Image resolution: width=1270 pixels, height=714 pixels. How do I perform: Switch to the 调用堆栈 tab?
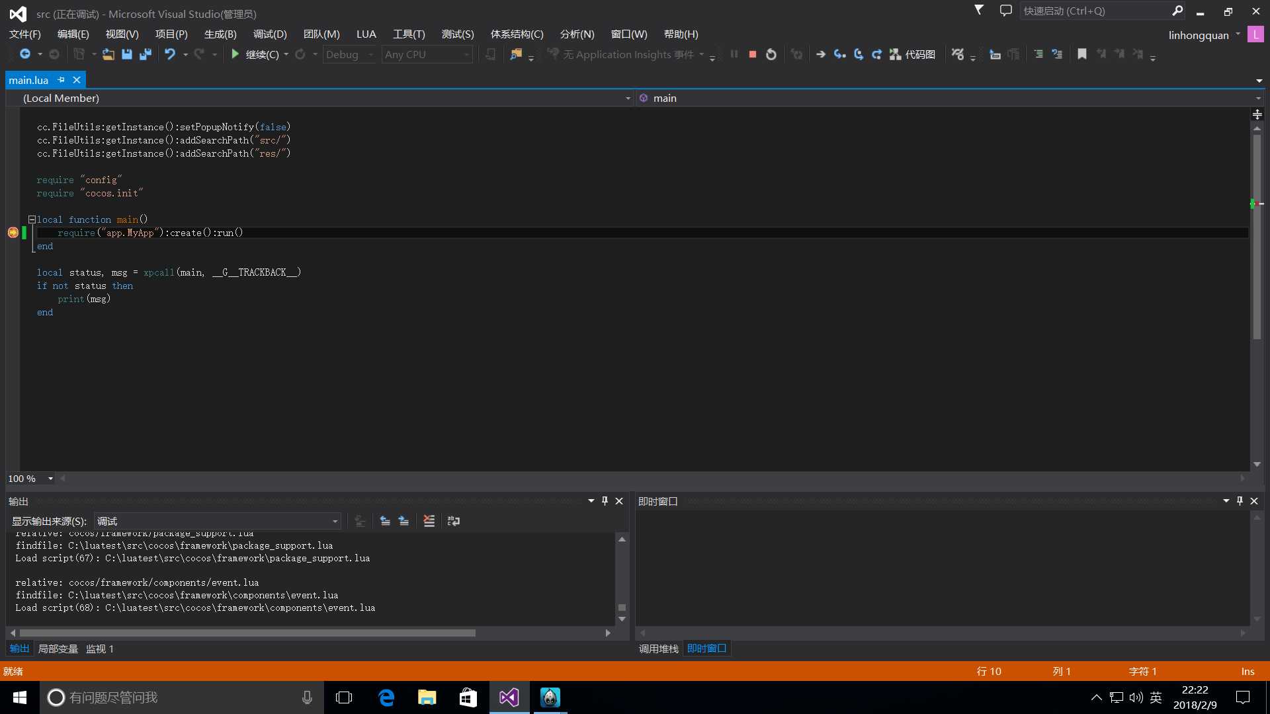click(x=658, y=649)
